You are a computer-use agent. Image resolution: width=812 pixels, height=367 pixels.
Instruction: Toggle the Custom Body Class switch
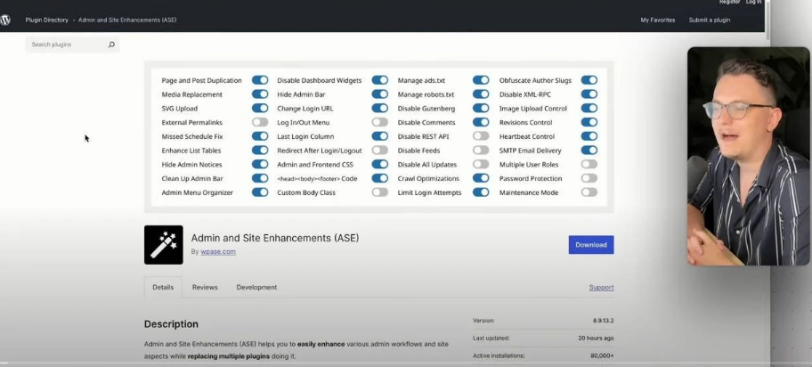click(379, 192)
